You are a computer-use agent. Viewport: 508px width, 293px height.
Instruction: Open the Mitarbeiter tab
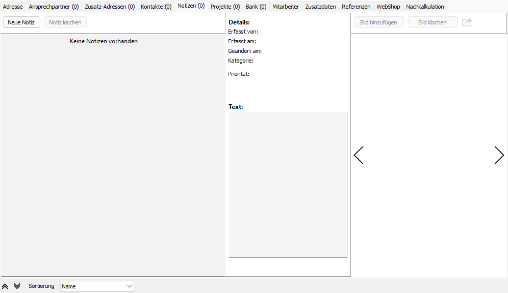pyautogui.click(x=286, y=6)
